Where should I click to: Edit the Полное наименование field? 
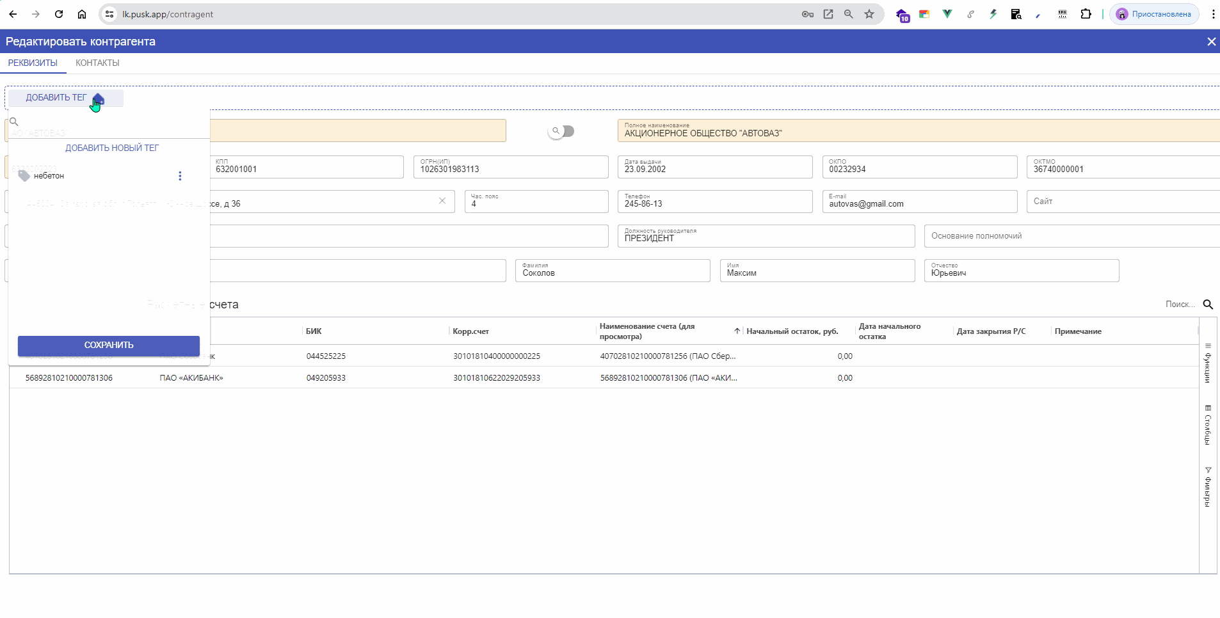[919, 131]
